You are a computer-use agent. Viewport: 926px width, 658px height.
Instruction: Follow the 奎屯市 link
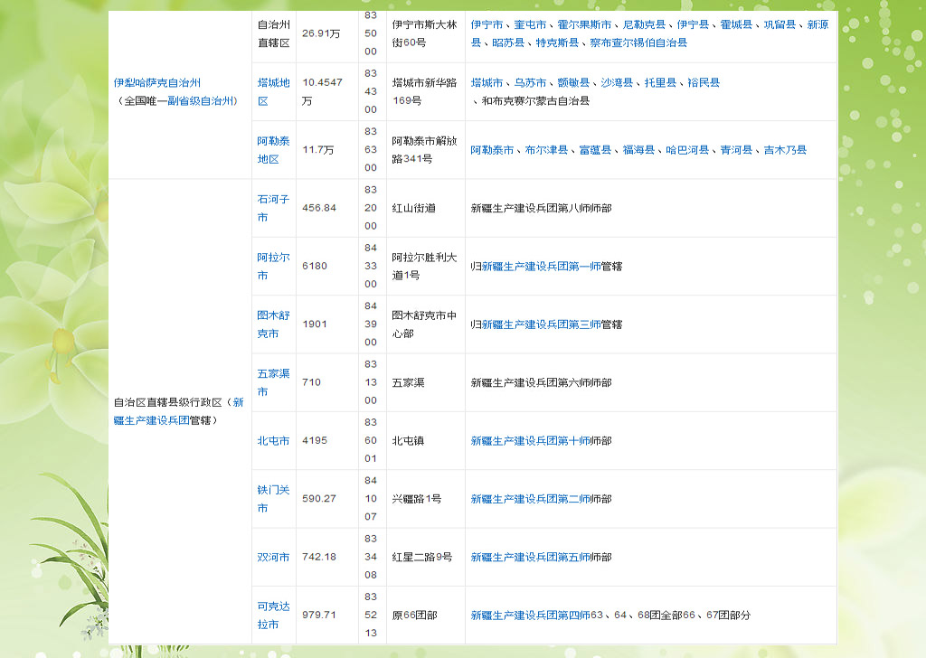530,24
